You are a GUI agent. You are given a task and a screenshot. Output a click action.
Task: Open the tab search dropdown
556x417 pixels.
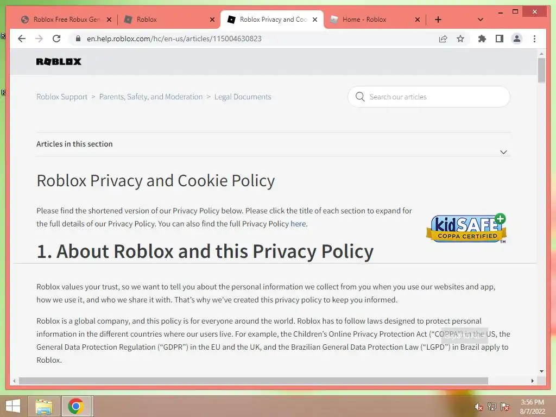point(481,20)
